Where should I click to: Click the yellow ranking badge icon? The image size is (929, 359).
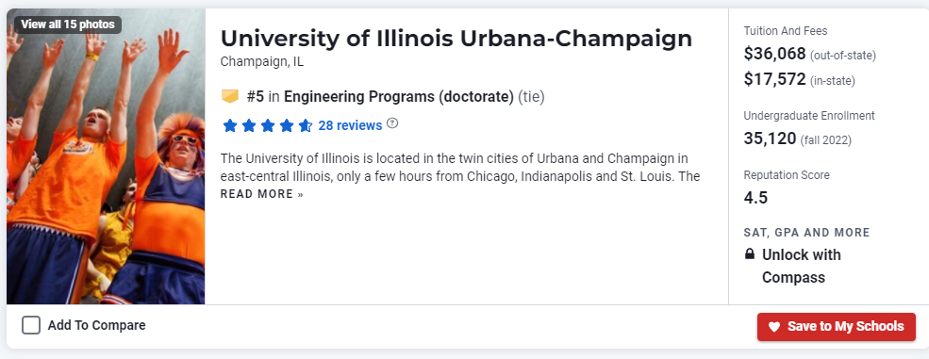pos(229,96)
